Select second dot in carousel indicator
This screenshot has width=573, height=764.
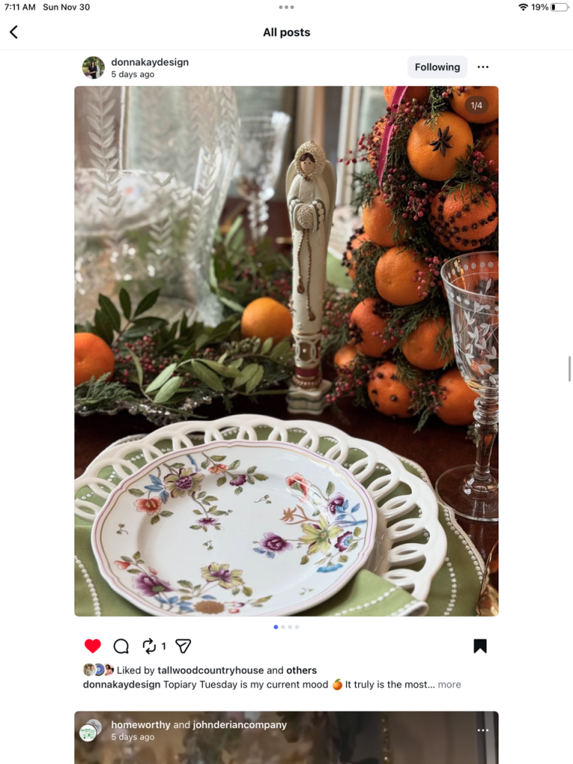coord(283,627)
